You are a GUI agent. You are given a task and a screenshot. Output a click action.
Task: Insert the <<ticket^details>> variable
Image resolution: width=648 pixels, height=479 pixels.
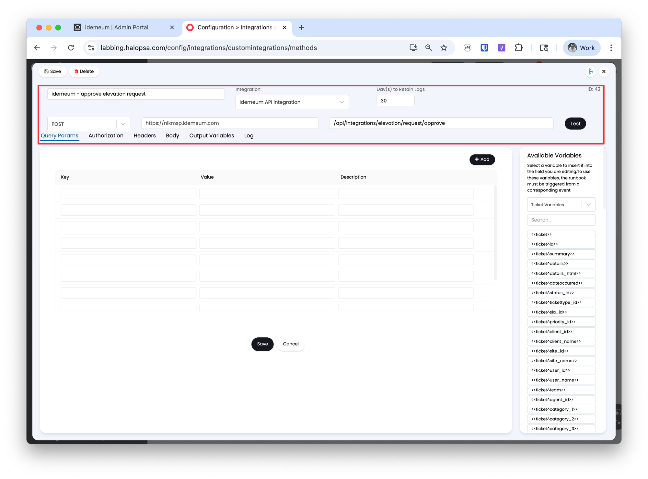click(561, 264)
